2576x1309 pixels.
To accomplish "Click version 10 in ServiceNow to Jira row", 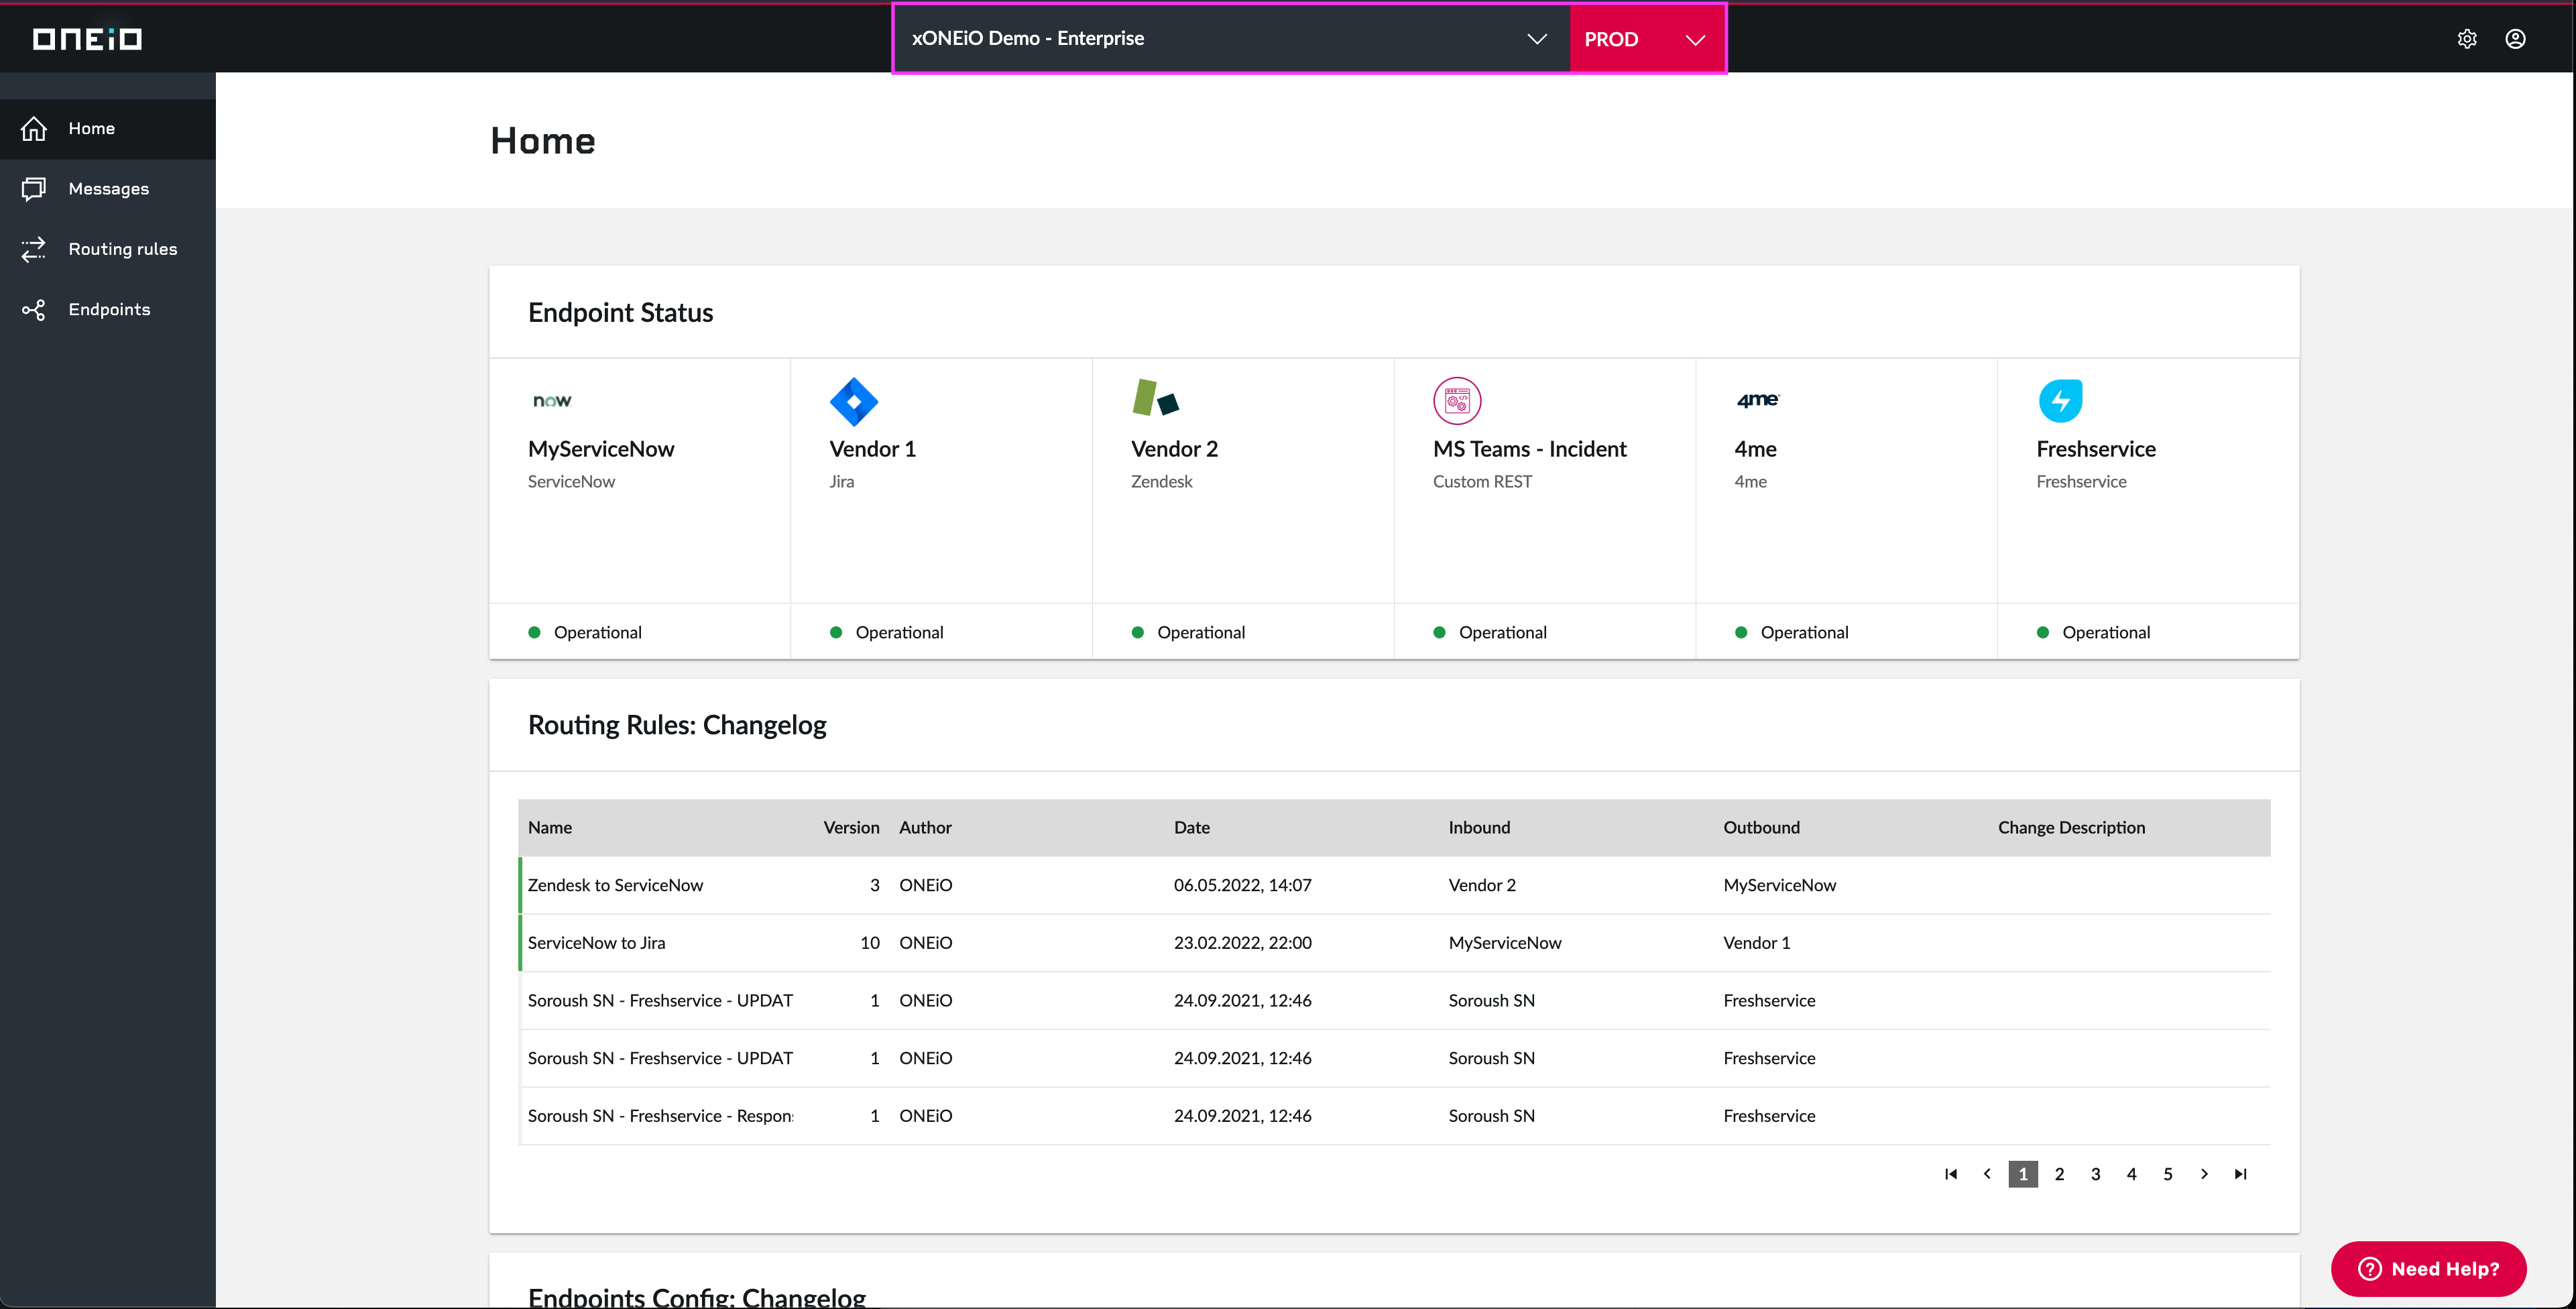I will pyautogui.click(x=870, y=943).
